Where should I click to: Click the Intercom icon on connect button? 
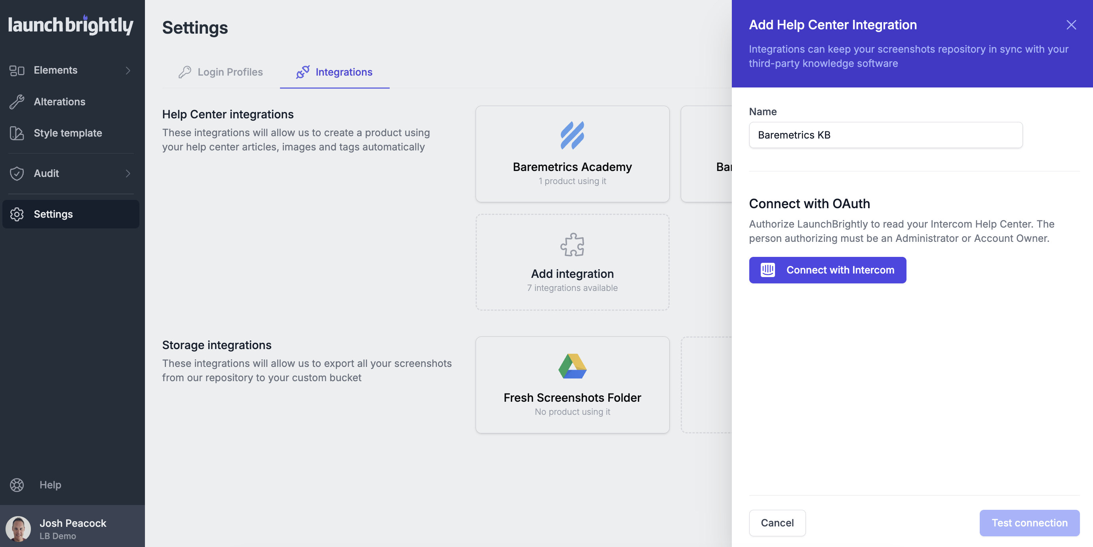pyautogui.click(x=767, y=270)
